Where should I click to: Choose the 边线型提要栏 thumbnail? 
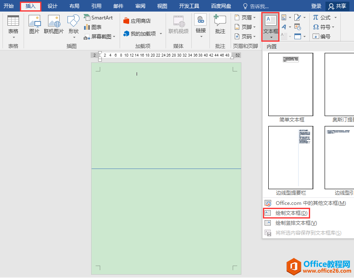[291, 158]
